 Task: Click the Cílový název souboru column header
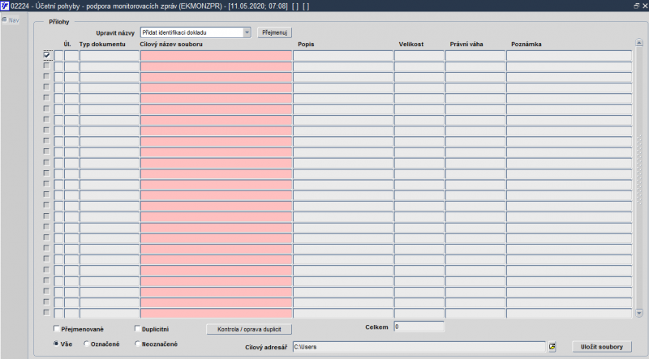point(171,44)
